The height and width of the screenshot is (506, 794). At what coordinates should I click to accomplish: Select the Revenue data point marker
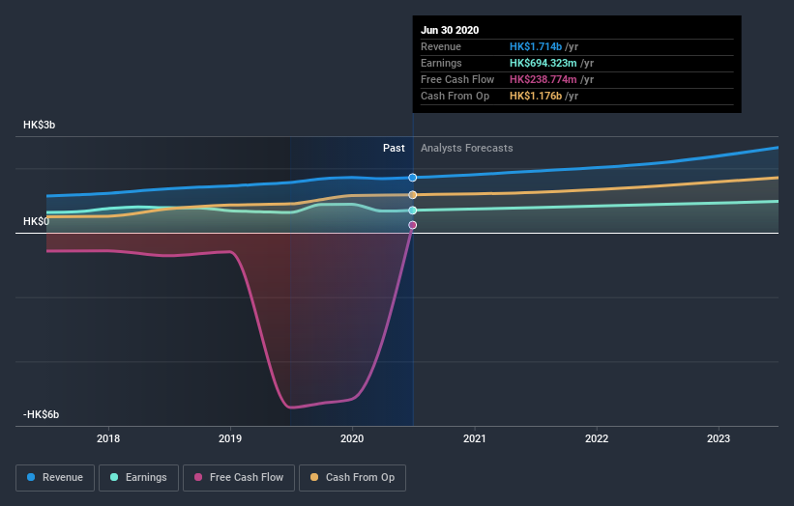(413, 178)
